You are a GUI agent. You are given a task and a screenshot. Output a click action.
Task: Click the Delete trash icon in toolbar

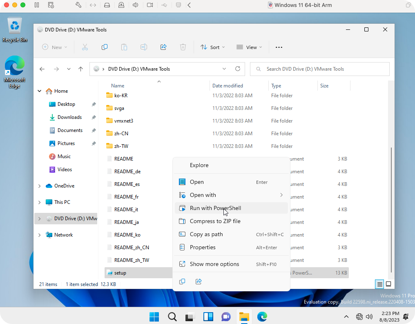[x=183, y=47]
